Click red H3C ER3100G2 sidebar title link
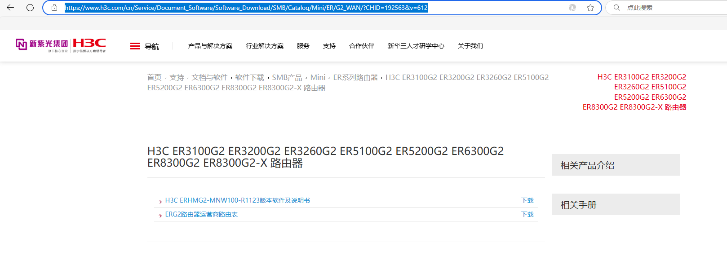 coord(634,92)
